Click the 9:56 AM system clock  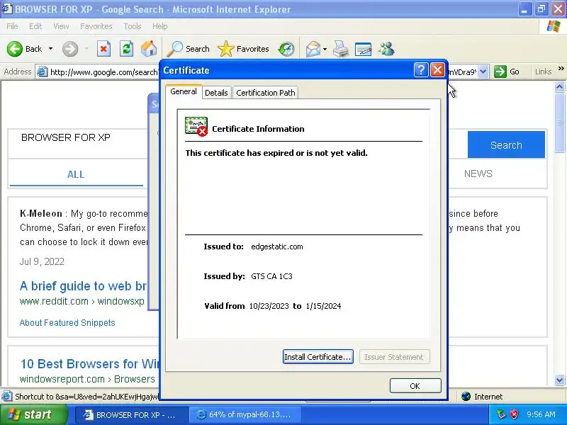coord(541,414)
